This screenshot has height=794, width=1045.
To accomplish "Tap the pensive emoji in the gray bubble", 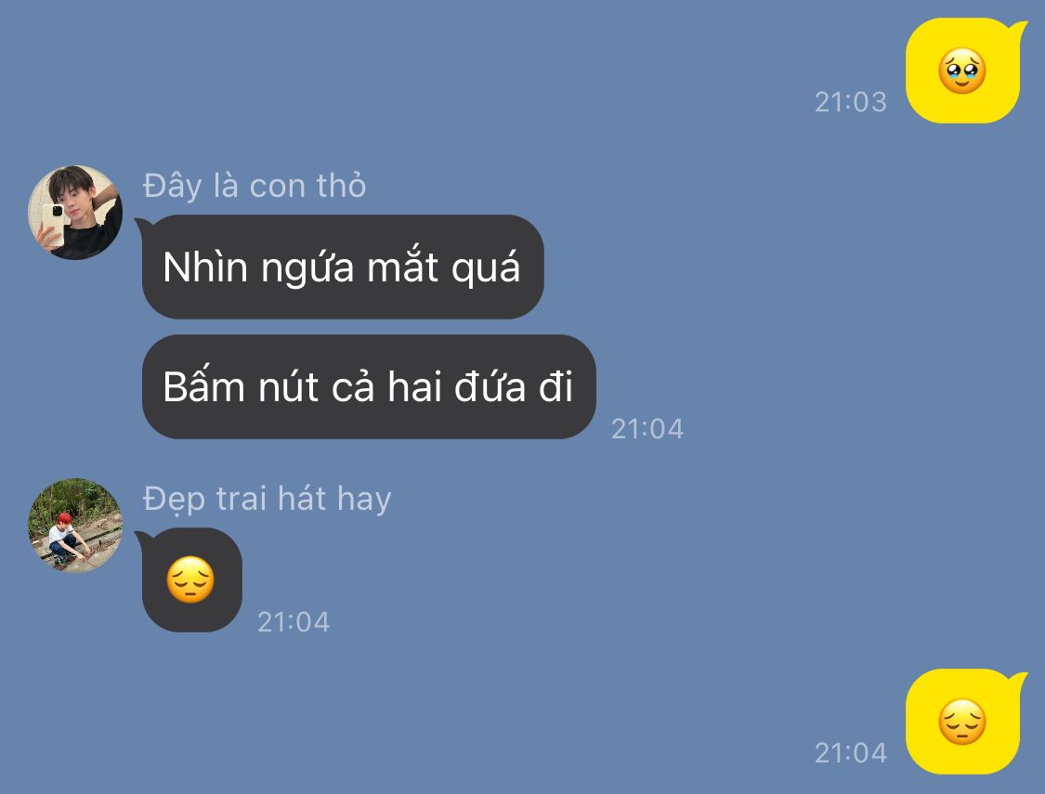I will point(190,579).
